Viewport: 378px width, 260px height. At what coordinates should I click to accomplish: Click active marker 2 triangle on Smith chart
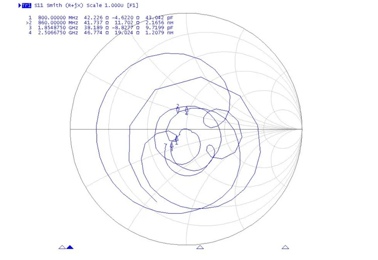point(178,111)
